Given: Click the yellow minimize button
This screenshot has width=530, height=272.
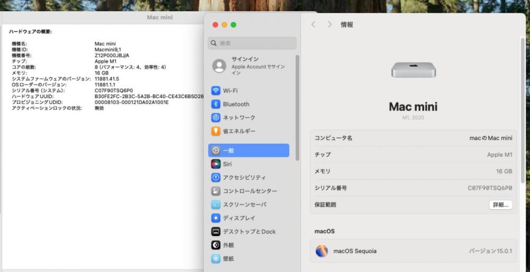Looking at the screenshot, I should click(224, 25).
